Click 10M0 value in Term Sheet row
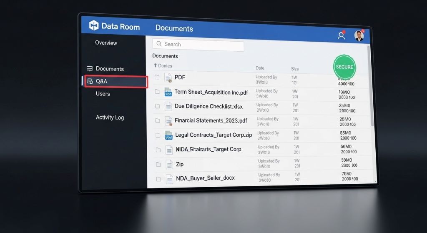Screen dimensions: 427x233 click(344, 92)
